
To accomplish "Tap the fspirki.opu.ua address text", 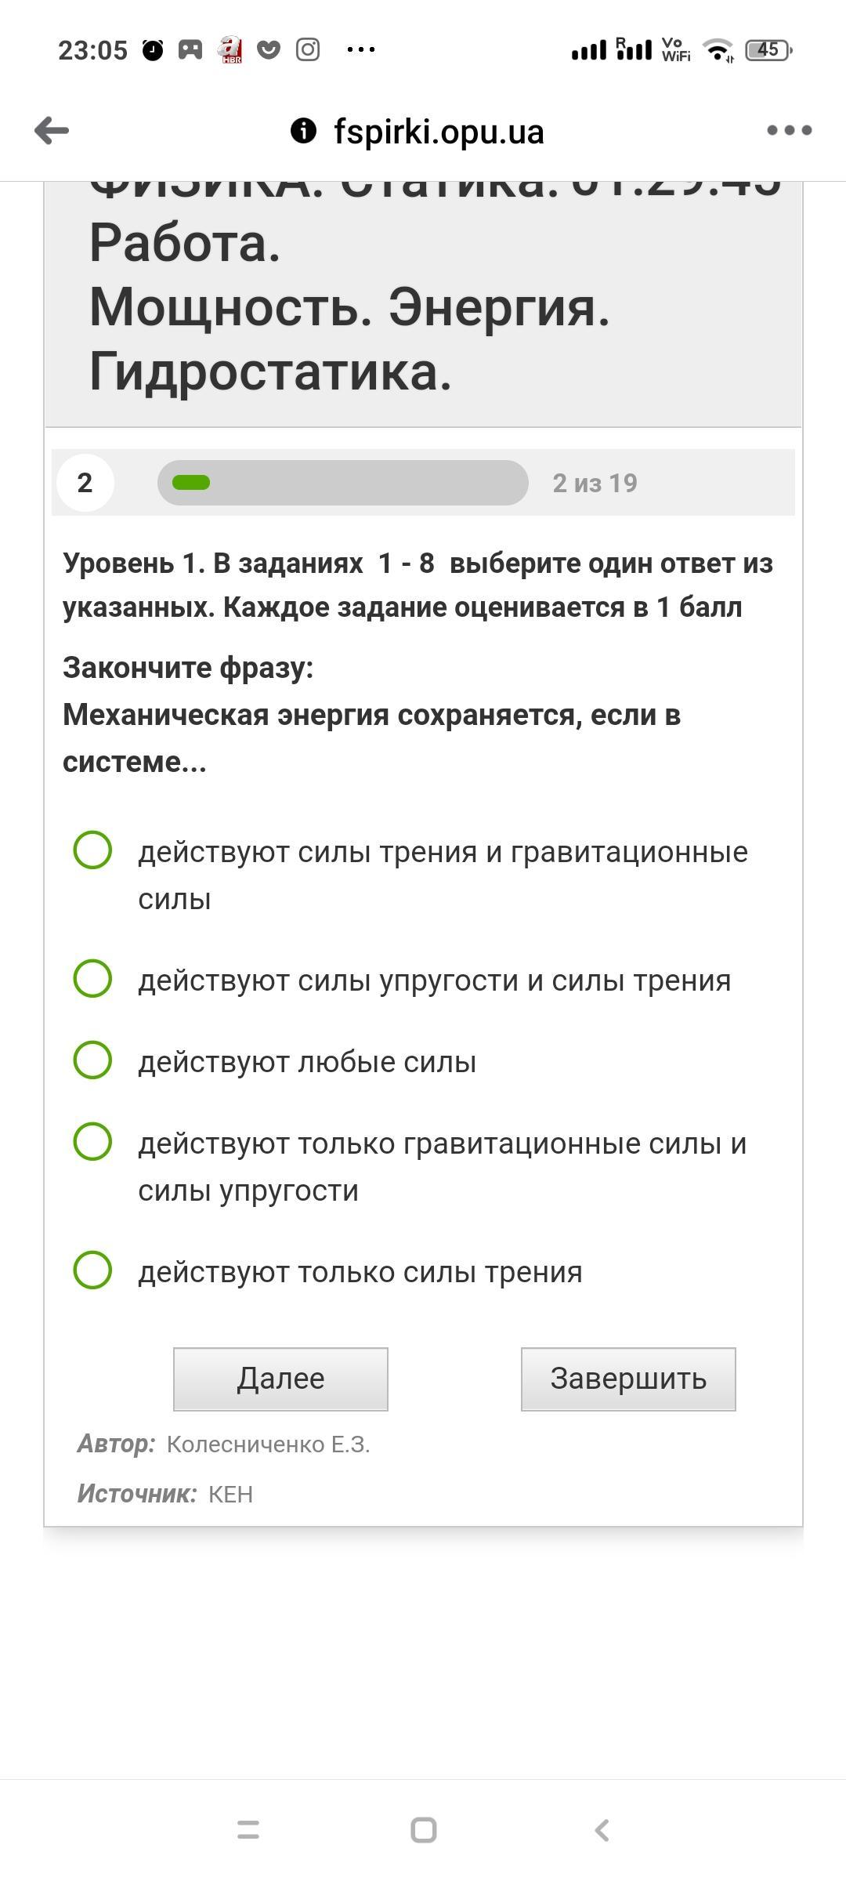I will click(x=439, y=132).
